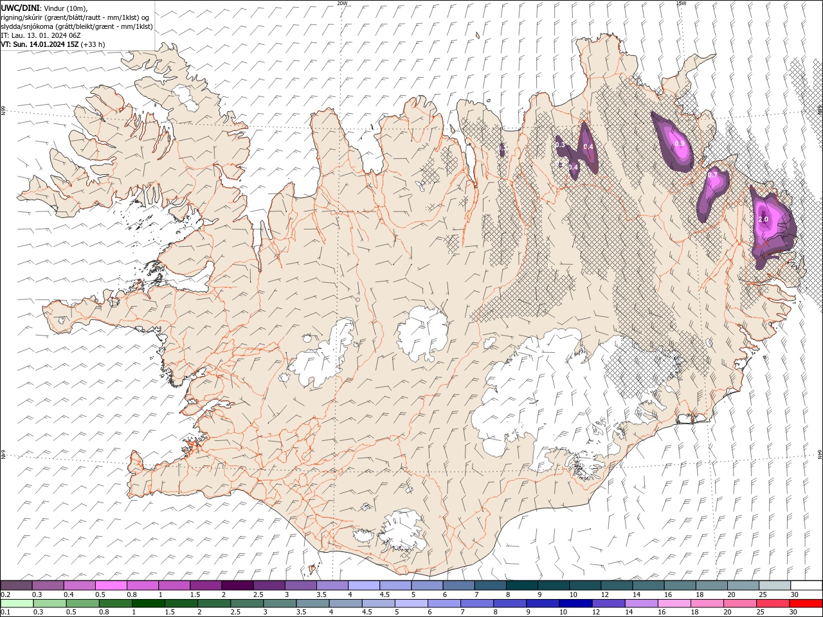The width and height of the screenshot is (823, 617).
Task: Select the snow legend swatch between 0.5 and 0.8
Action: click(x=111, y=586)
